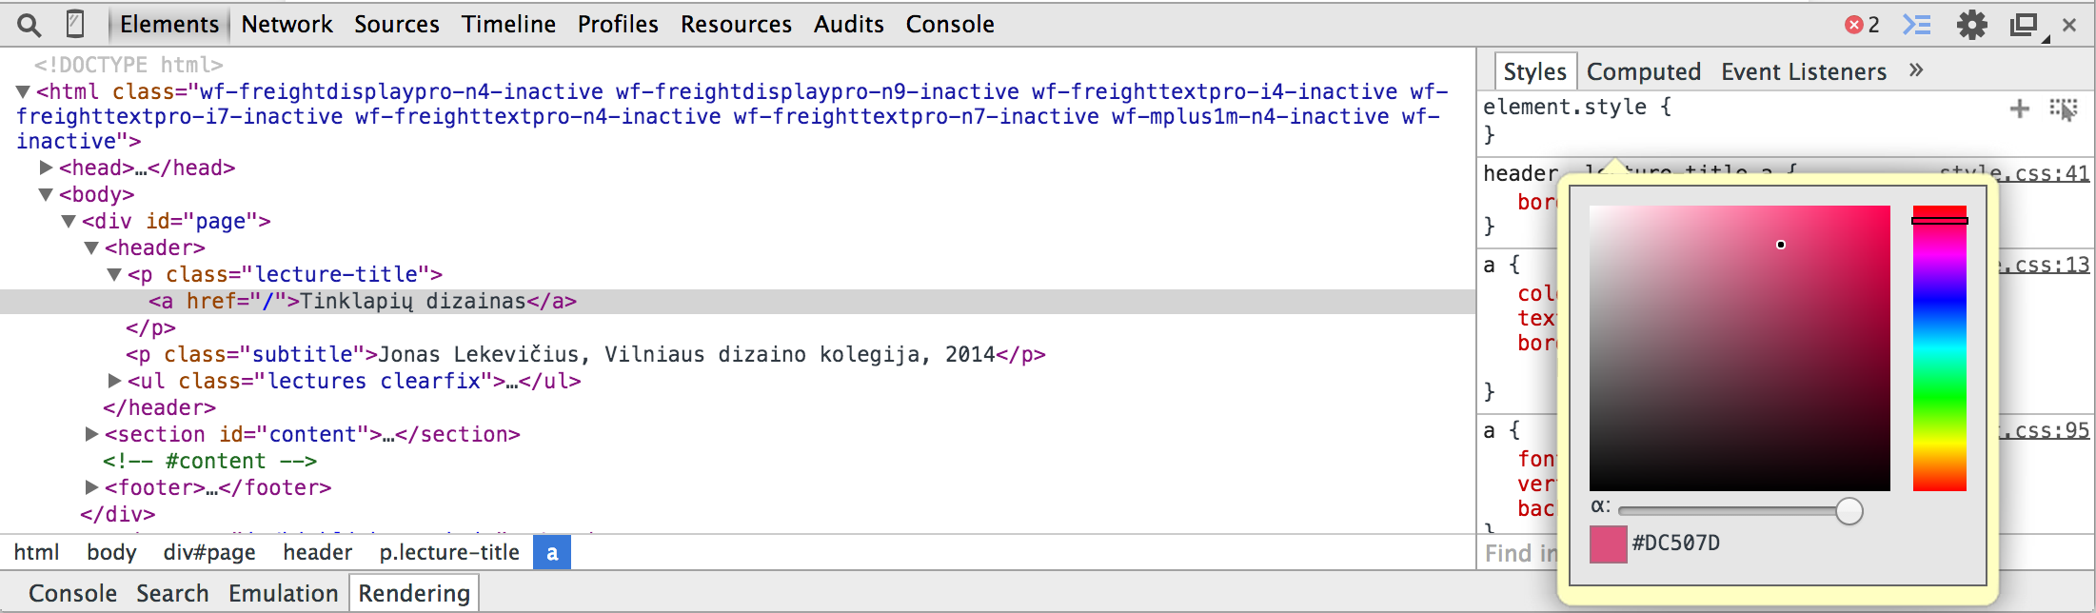Viewport: 2096px width, 613px height.
Task: Open the Sources tab
Action: [x=397, y=25]
